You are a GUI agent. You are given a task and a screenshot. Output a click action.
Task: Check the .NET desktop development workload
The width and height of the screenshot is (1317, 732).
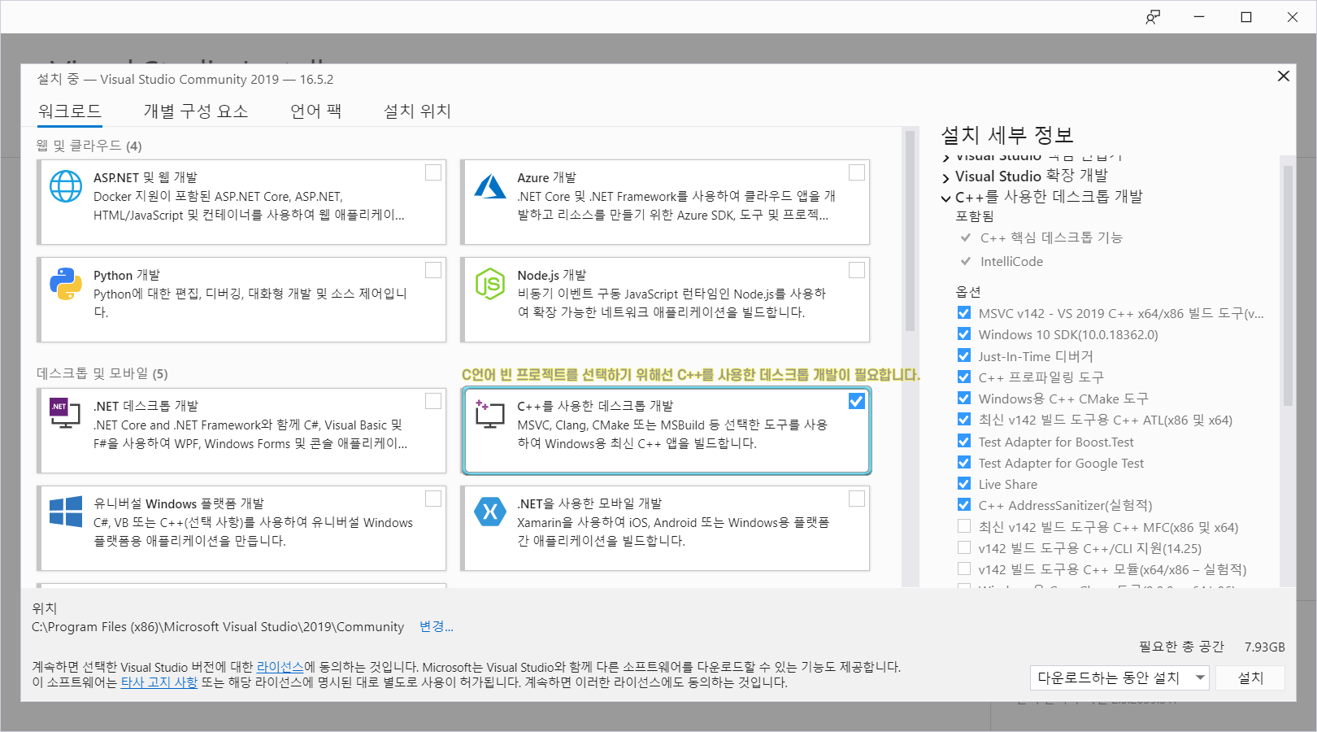coord(433,401)
